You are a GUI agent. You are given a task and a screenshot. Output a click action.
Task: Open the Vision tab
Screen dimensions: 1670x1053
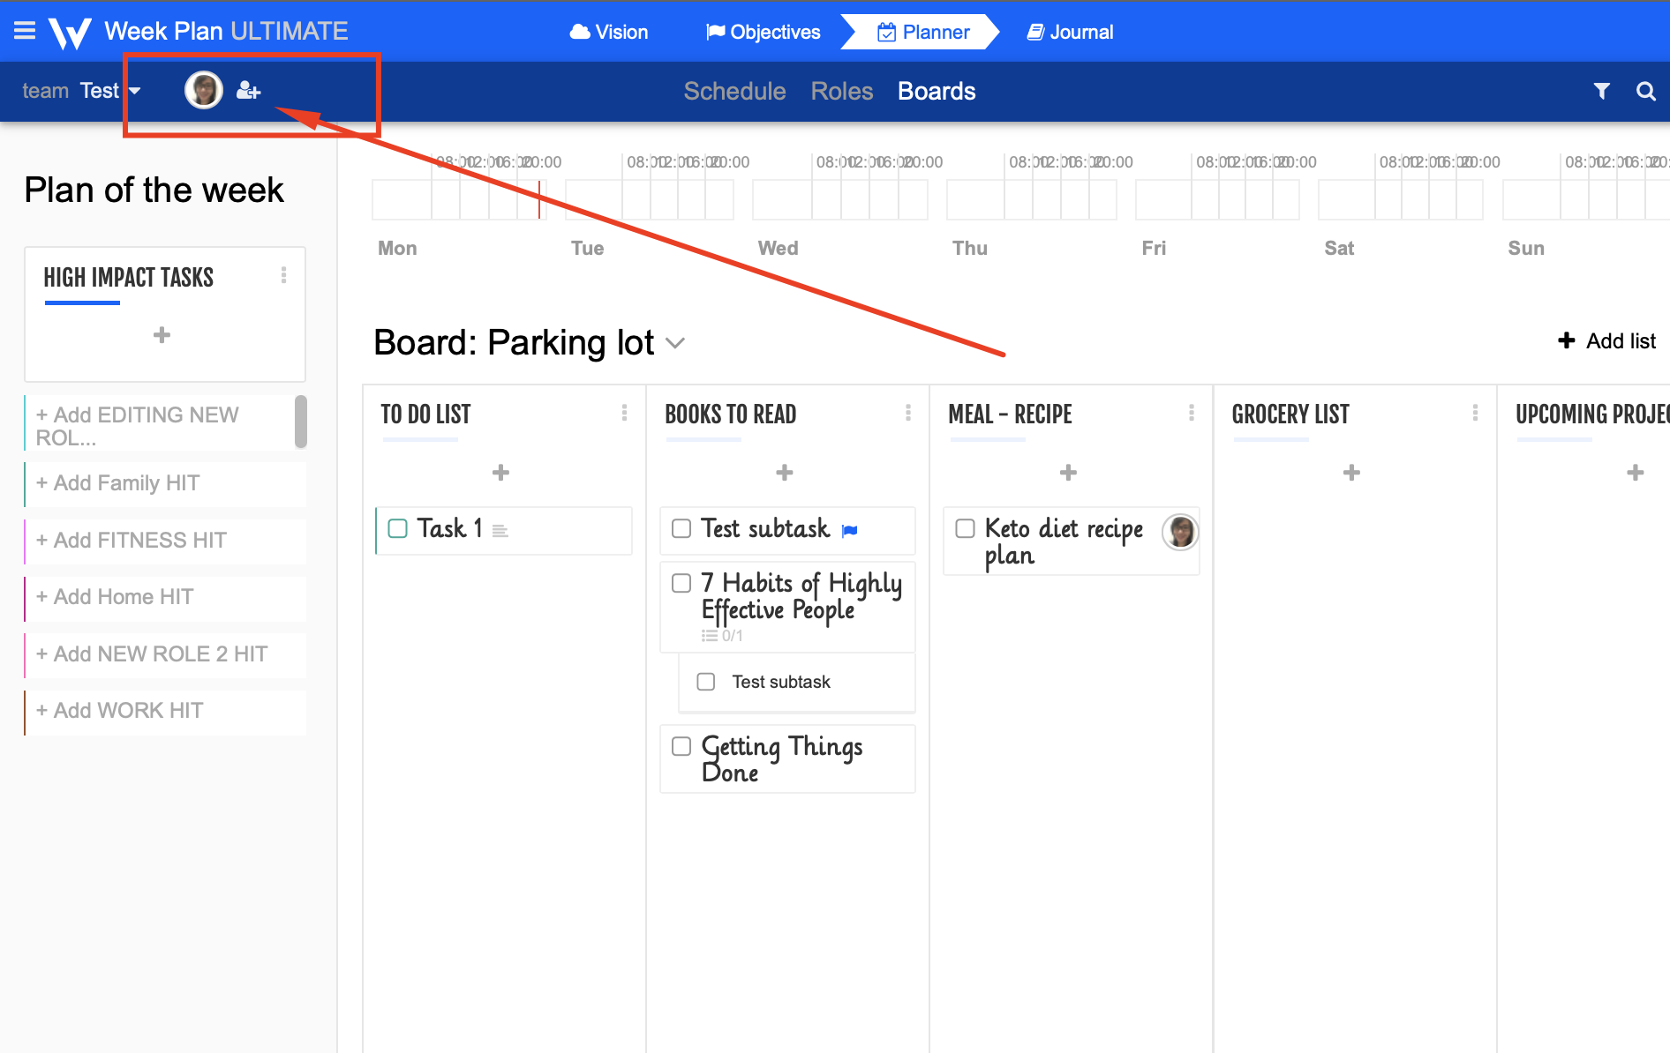pyautogui.click(x=609, y=33)
